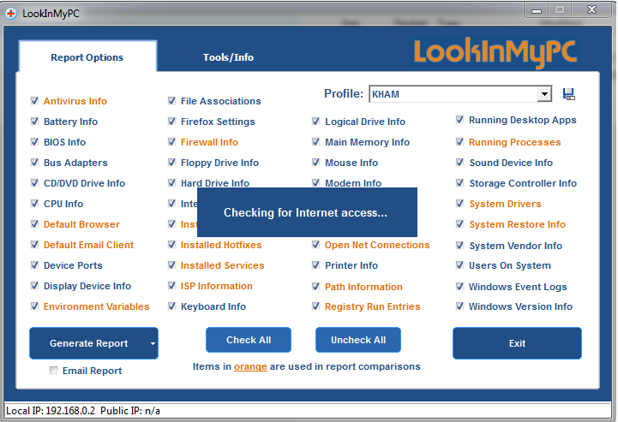The width and height of the screenshot is (618, 422).
Task: Toggle the Storage Controller Info checkbox
Action: (459, 182)
